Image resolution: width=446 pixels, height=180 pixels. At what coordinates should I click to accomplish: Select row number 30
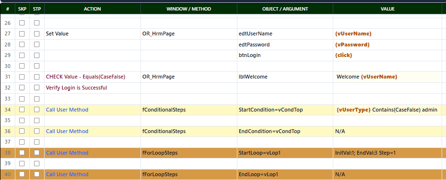pyautogui.click(x=8, y=66)
